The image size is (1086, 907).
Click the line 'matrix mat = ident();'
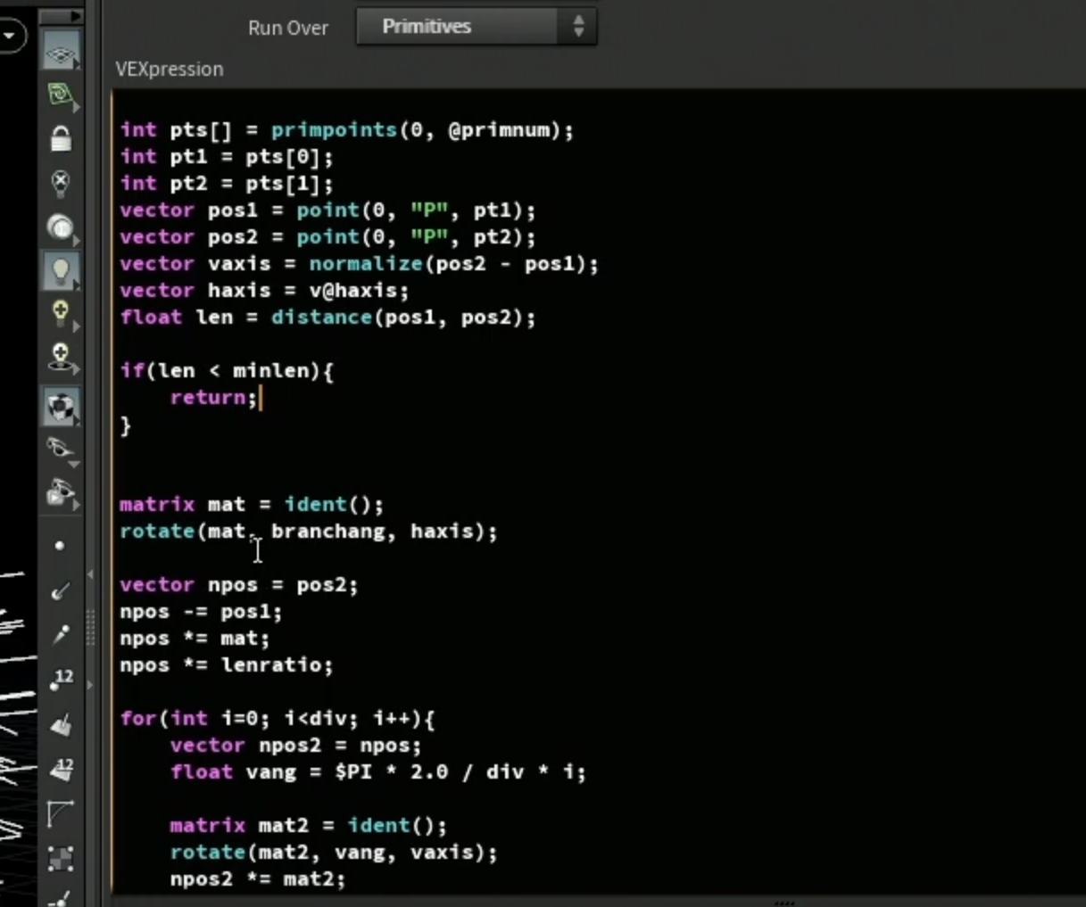[x=252, y=505]
